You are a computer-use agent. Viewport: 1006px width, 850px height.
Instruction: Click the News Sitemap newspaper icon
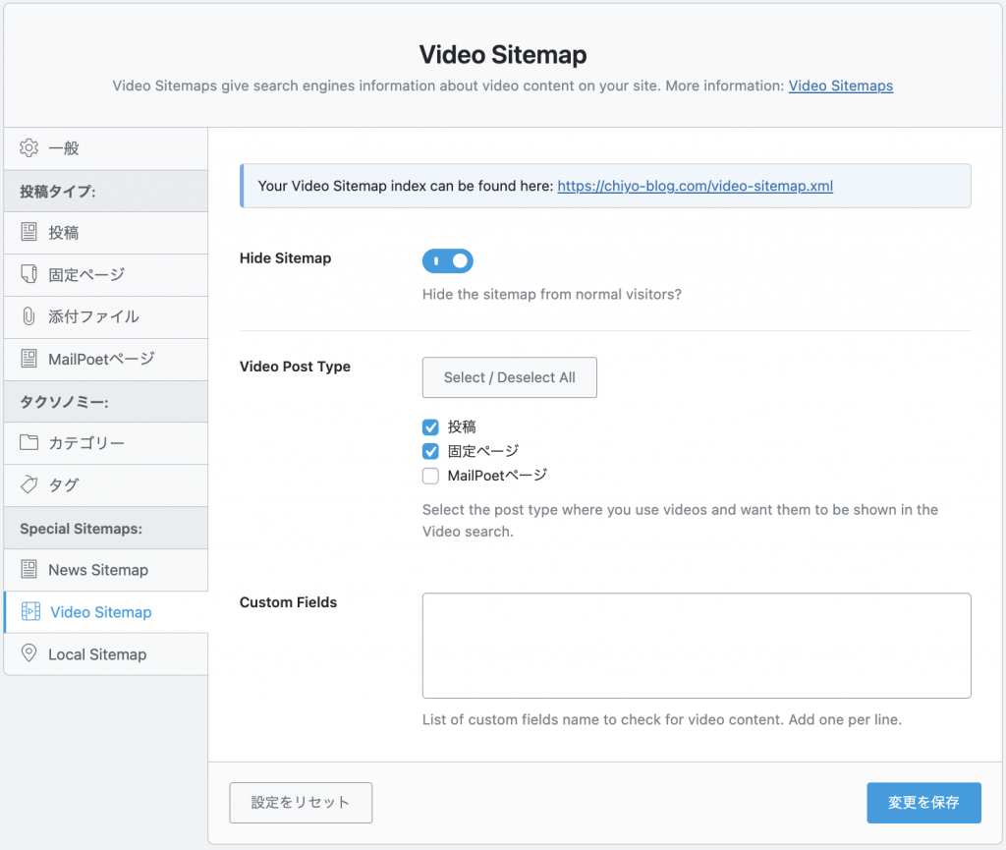click(x=28, y=569)
